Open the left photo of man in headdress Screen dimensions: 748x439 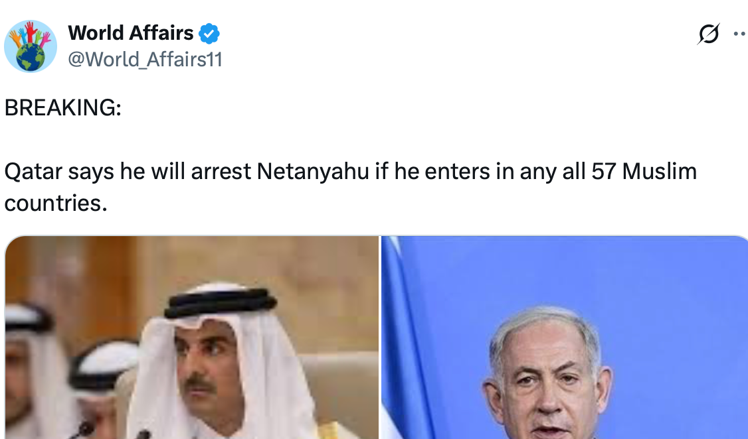pyautogui.click(x=192, y=337)
